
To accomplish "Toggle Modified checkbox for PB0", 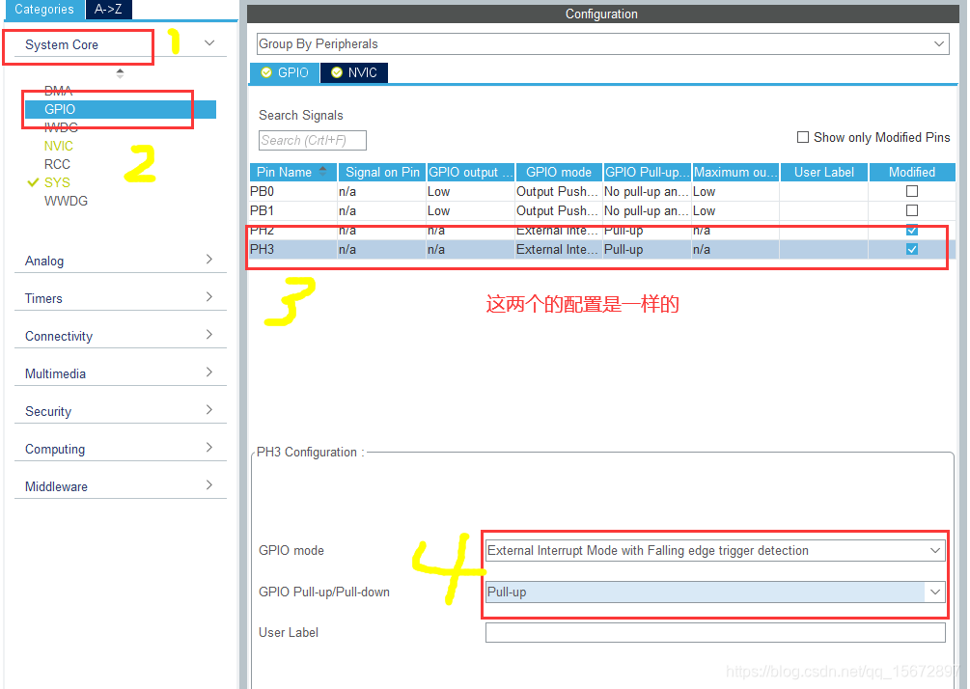I will 912,192.
